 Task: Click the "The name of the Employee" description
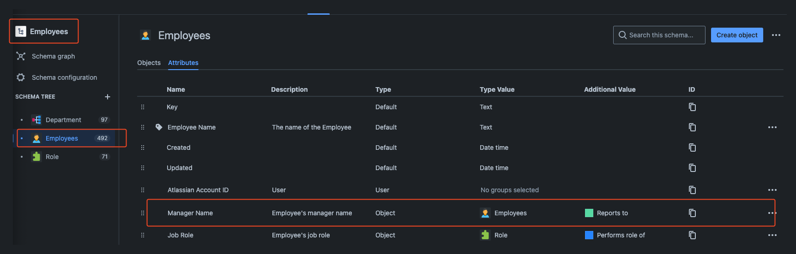click(312, 127)
